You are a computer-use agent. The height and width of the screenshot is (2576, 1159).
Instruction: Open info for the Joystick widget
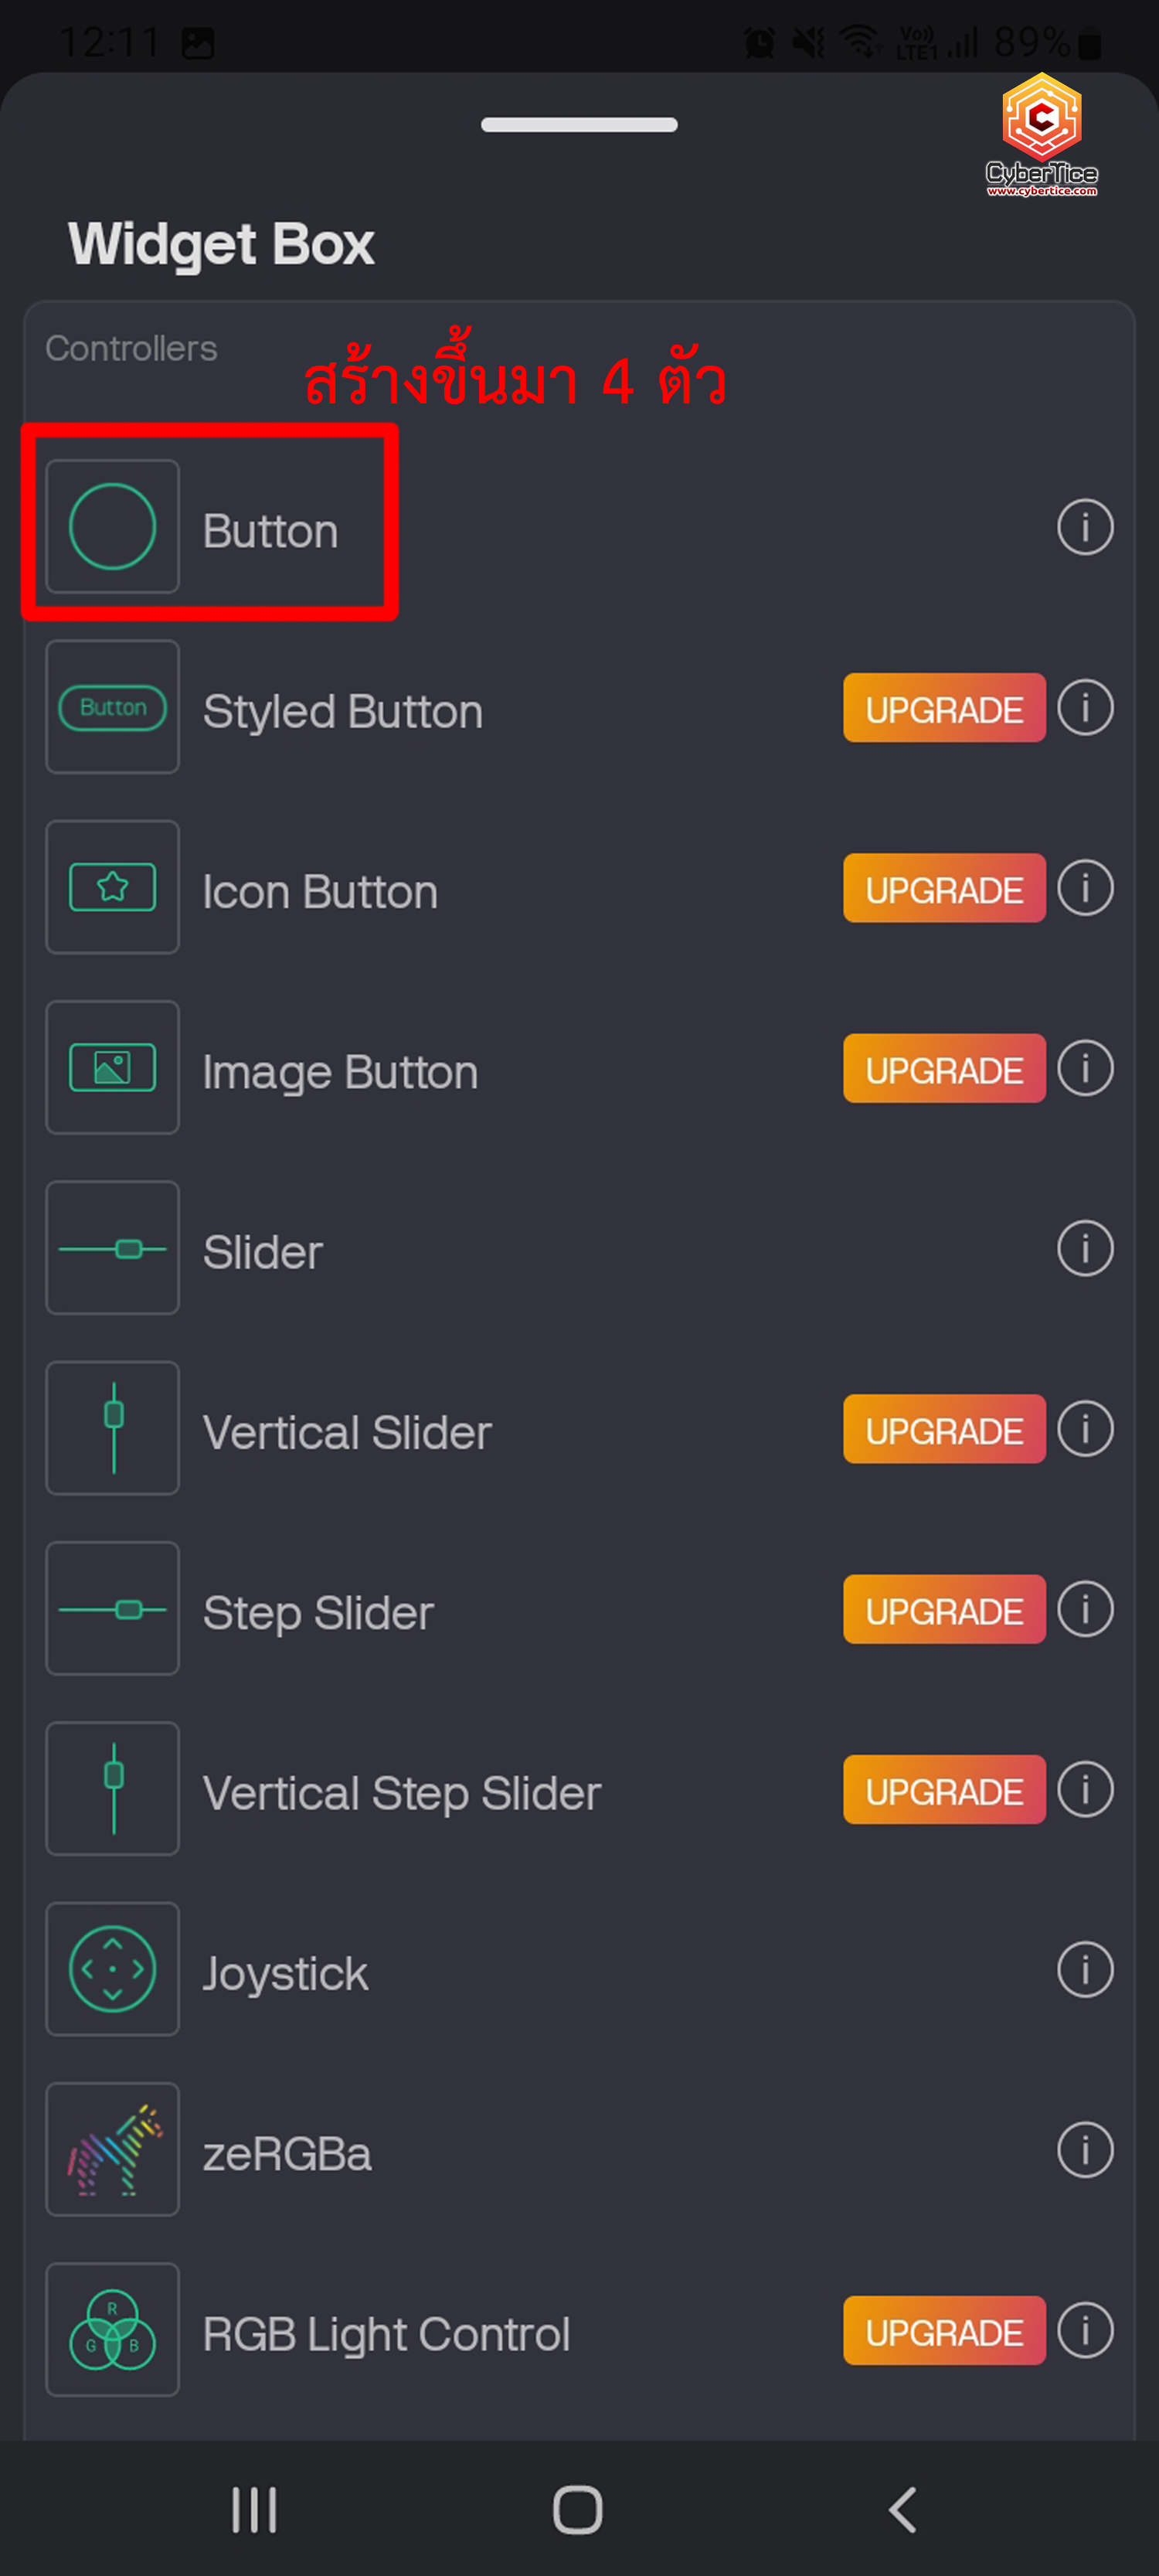(1084, 1969)
